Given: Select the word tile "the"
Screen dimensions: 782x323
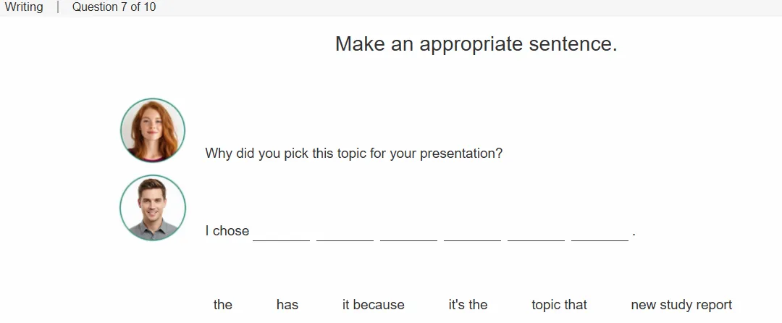Looking at the screenshot, I should click(222, 305).
